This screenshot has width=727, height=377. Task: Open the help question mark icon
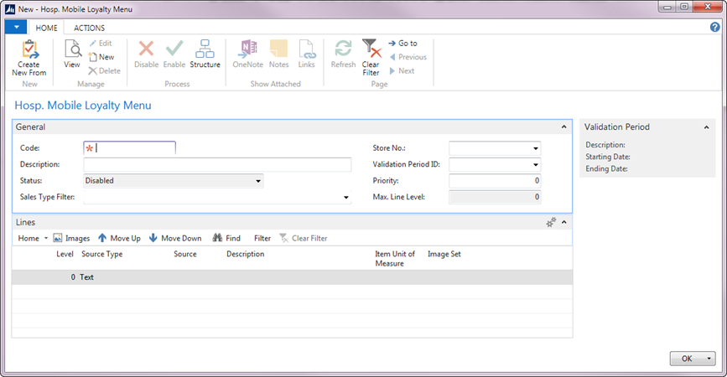pyautogui.click(x=715, y=28)
